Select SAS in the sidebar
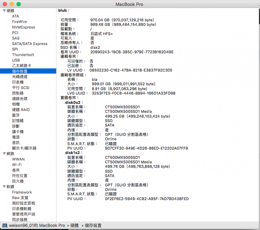 16,38
